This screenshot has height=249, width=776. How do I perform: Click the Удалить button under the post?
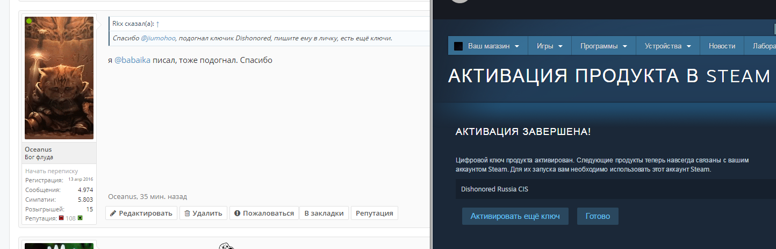pyautogui.click(x=203, y=213)
